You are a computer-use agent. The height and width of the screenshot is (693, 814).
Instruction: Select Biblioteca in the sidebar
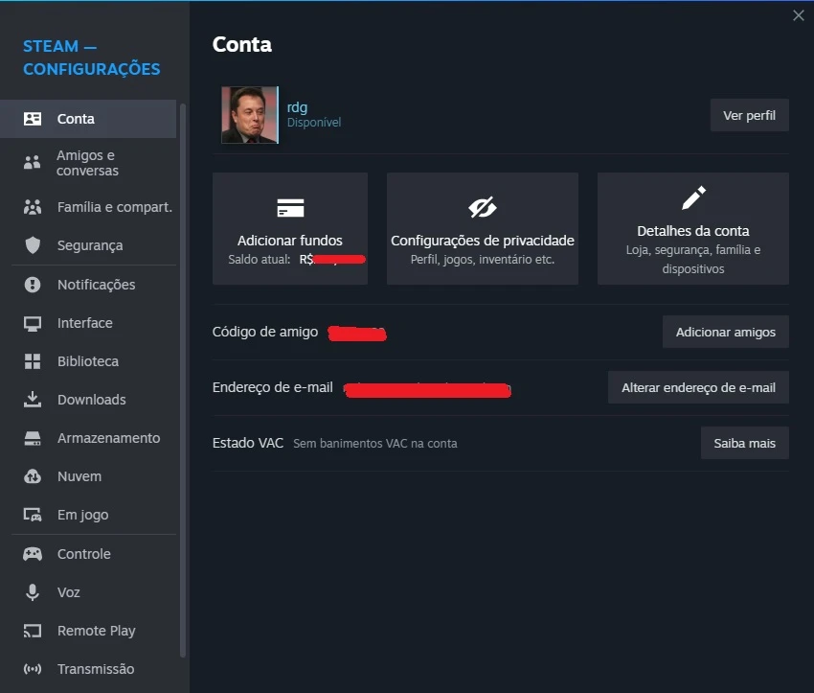88,361
